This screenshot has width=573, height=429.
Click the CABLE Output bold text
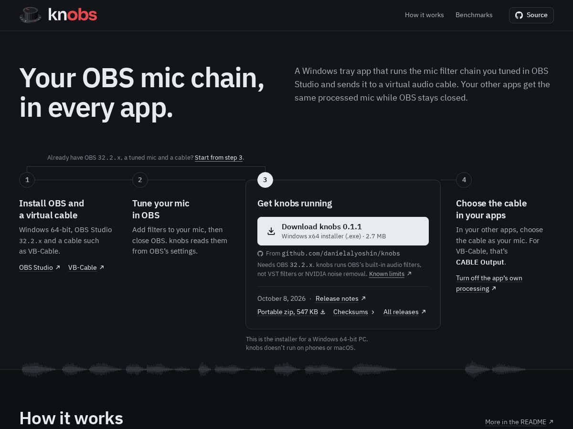coord(480,262)
